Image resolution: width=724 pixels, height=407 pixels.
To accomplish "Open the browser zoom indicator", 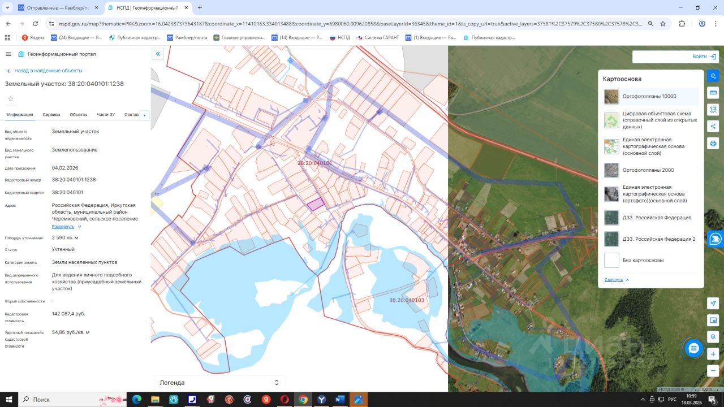I will pos(650,24).
